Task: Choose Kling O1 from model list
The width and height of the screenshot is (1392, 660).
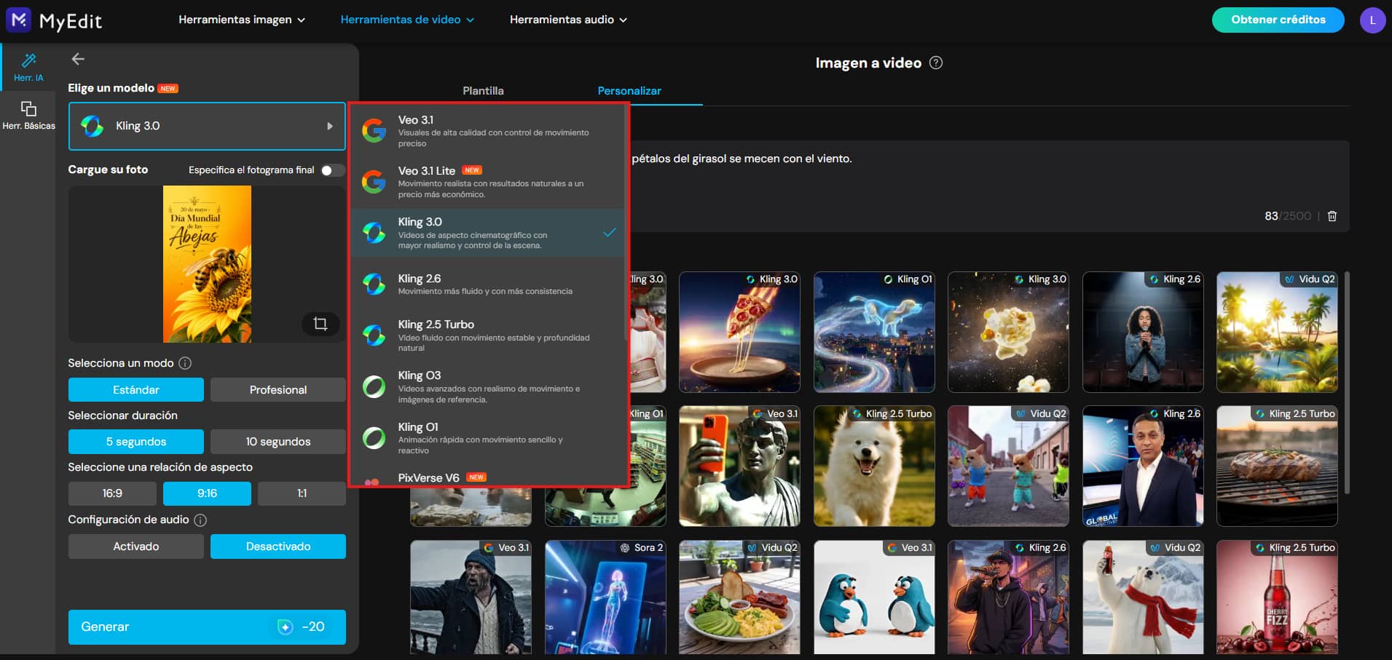Action: click(x=488, y=437)
